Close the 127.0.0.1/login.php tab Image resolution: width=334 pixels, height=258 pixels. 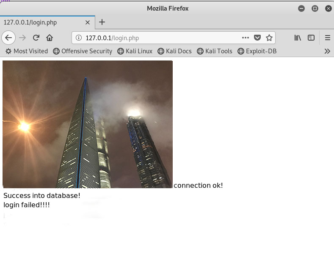click(x=87, y=22)
